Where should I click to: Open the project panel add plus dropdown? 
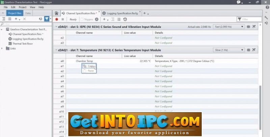(17, 19)
